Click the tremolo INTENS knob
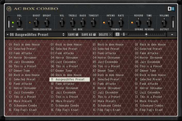 [110, 23]
